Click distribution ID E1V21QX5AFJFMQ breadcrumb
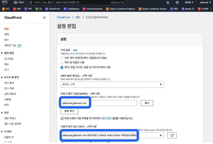Viewport: 213px width, 144px height. coord(97,18)
